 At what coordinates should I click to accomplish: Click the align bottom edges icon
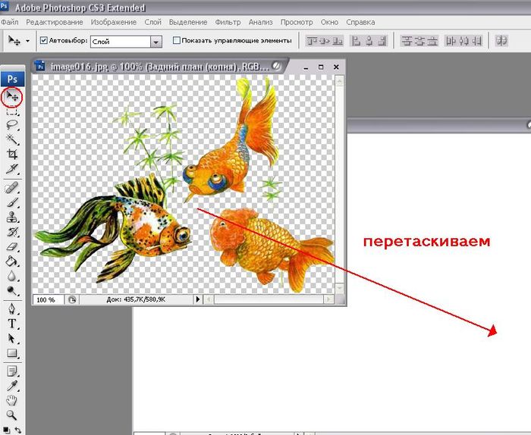[x=338, y=41]
